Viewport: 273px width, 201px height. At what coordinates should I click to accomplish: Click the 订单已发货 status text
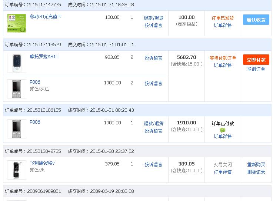[223, 18]
